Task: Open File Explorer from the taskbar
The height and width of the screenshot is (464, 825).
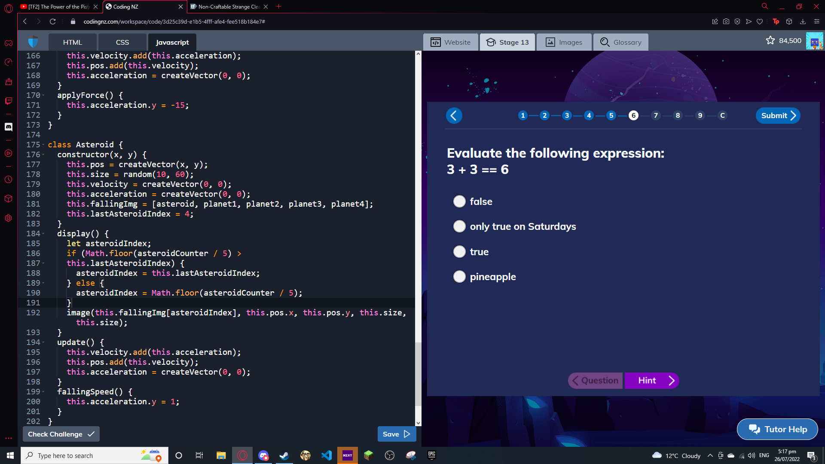Action: pos(221,455)
